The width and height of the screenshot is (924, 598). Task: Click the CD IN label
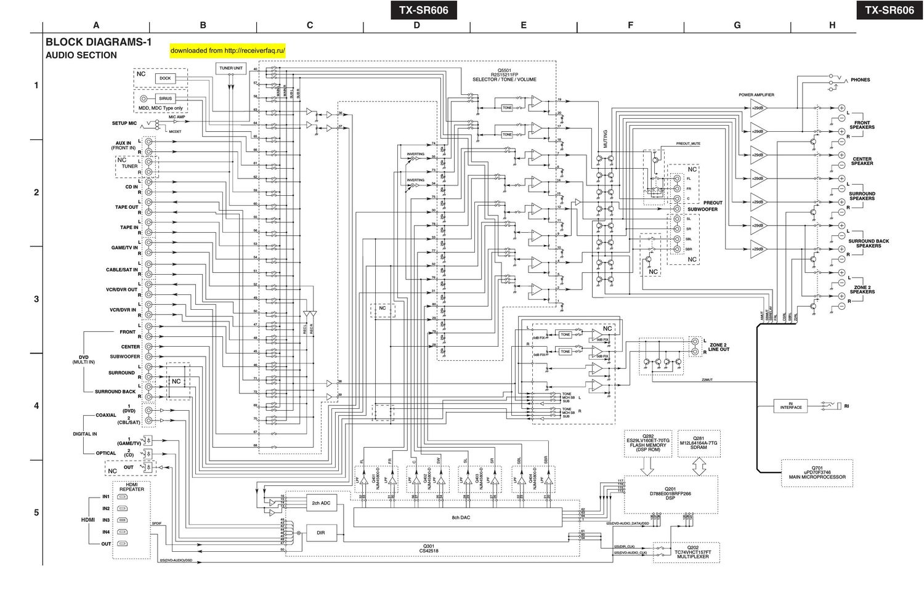[x=132, y=187]
